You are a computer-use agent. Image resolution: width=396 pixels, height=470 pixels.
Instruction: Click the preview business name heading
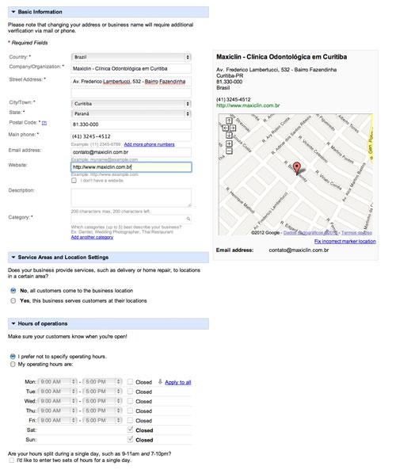click(x=282, y=57)
